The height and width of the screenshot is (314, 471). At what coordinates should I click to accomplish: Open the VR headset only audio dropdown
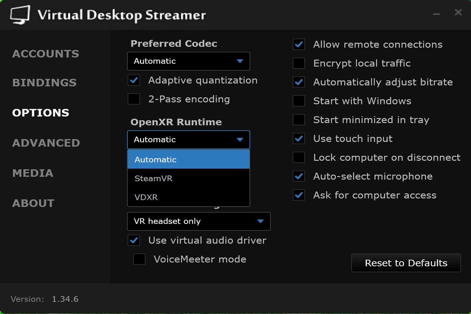pyautogui.click(x=198, y=221)
